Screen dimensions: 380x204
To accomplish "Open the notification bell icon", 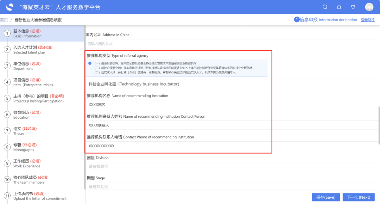I will [x=339, y=7].
